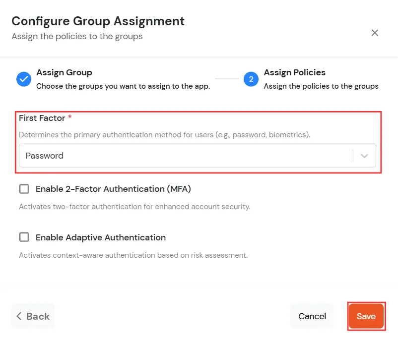Click 'Activates two-factor authentication' description text
Screen dimensions: 398x342
135,207
